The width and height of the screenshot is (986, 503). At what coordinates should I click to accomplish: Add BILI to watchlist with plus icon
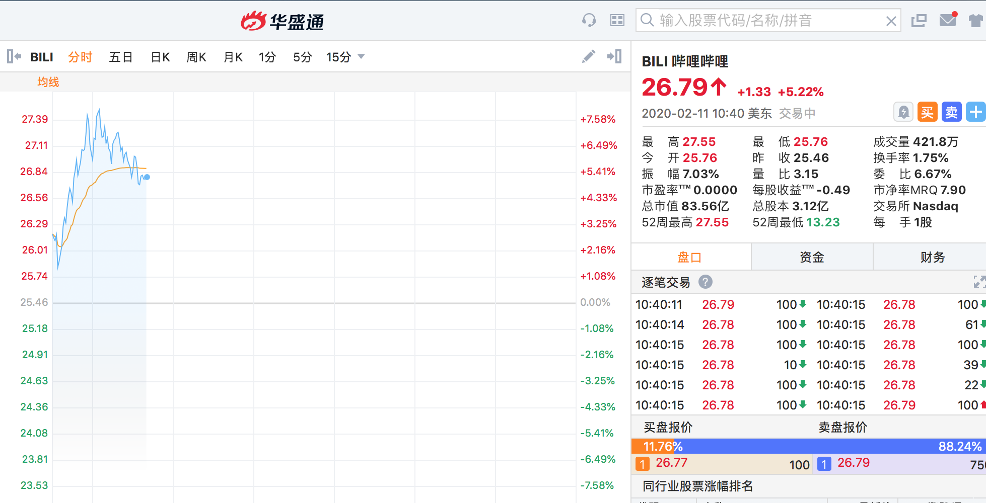976,112
